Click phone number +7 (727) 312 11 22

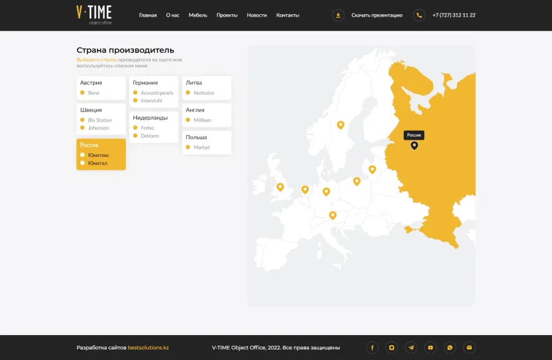[454, 15]
